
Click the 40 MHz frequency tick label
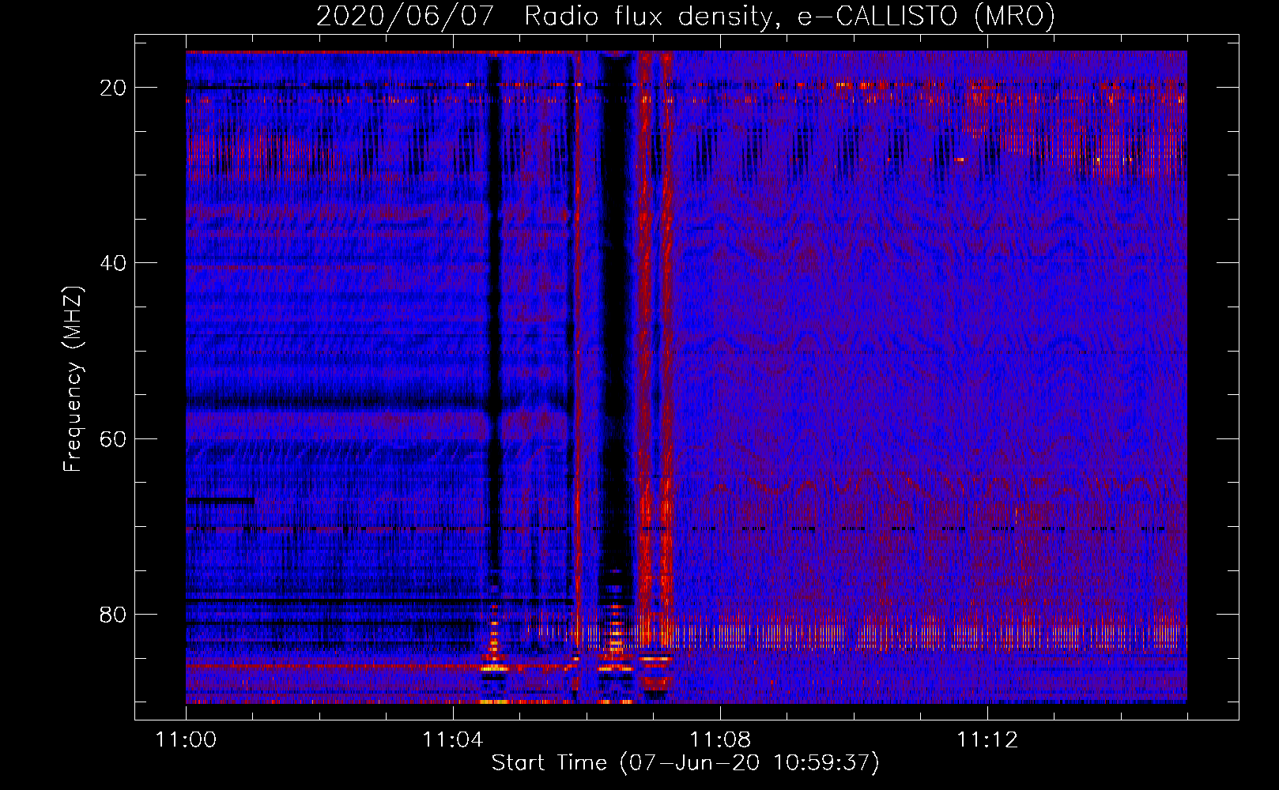tap(113, 263)
